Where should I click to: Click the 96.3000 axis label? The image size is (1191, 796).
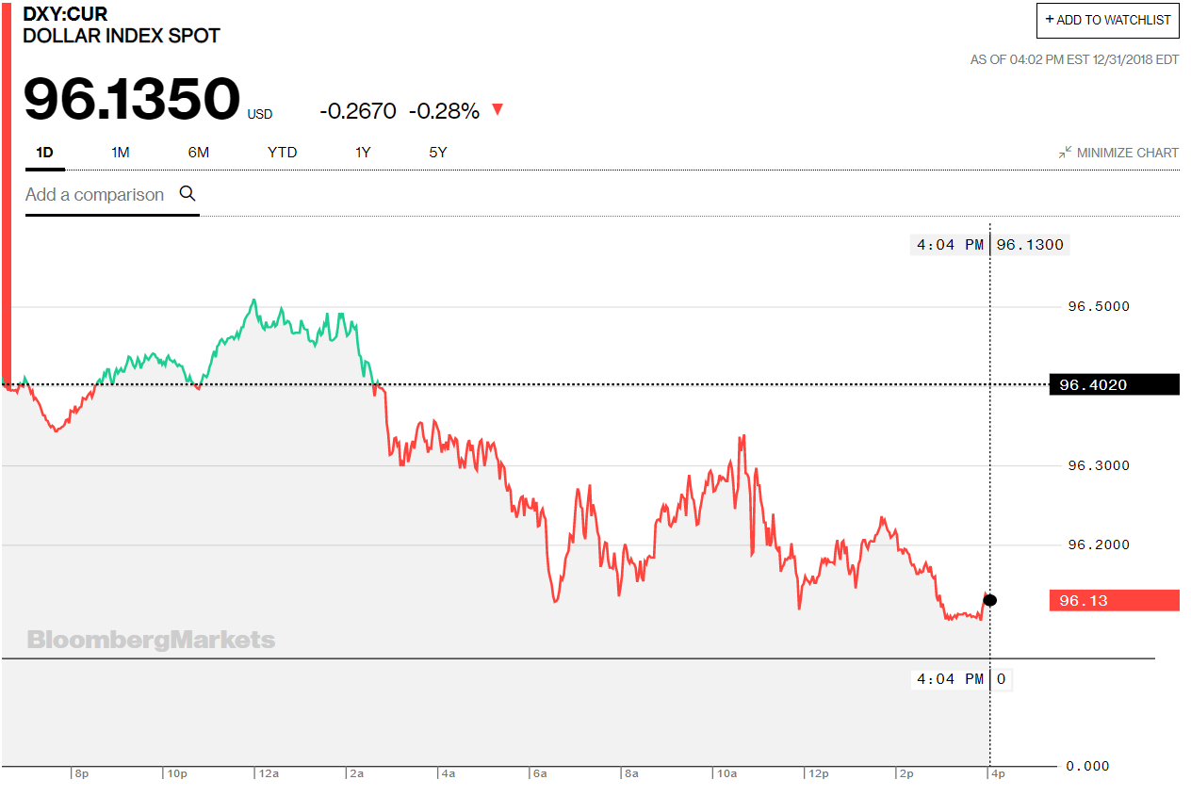coord(1098,465)
